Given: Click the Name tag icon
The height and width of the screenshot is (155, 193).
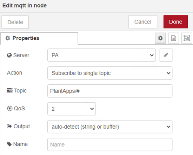Looking at the screenshot, I should click(9, 144).
